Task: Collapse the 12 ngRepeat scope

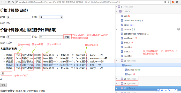Action: (x=117, y=60)
